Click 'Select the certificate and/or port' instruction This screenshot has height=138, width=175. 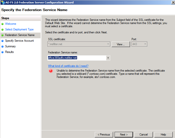[x=76, y=32]
